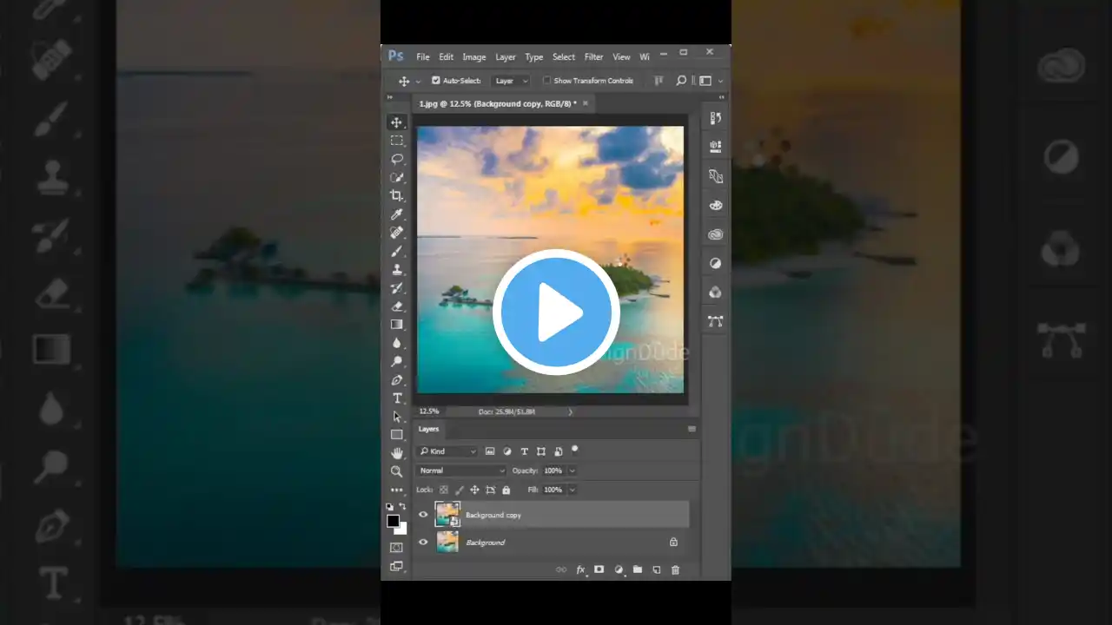
Task: Toggle lock position
Action: point(474,490)
